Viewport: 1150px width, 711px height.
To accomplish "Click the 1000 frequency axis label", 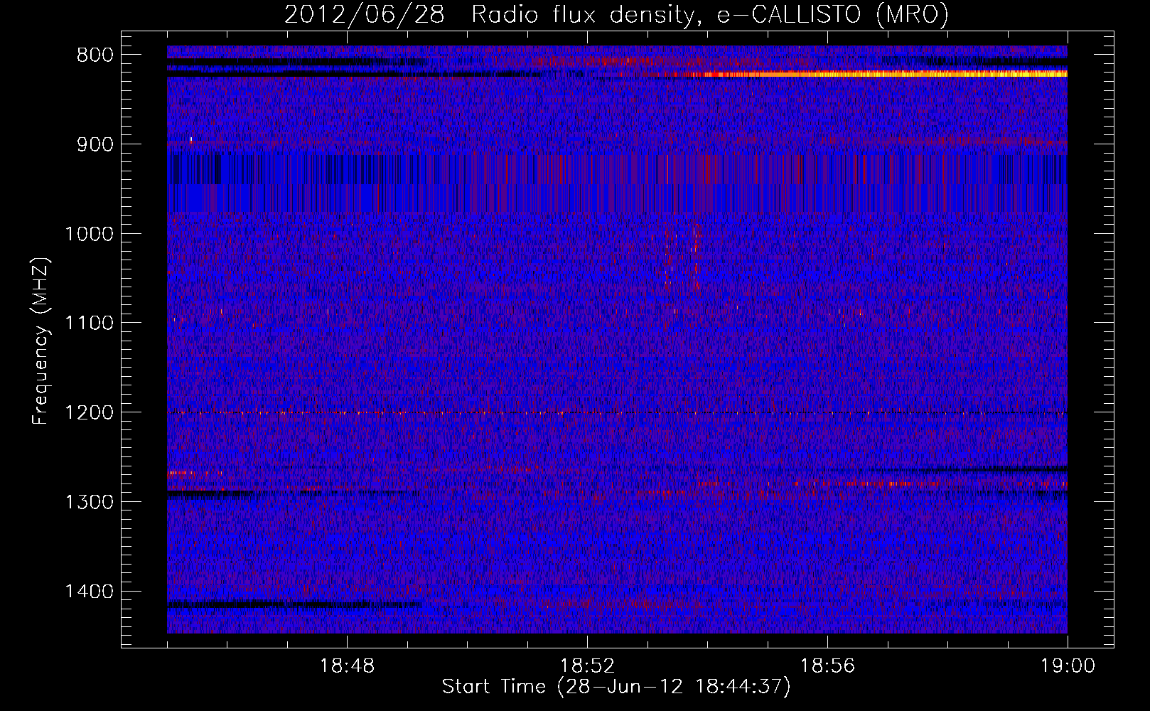I will pyautogui.click(x=88, y=234).
